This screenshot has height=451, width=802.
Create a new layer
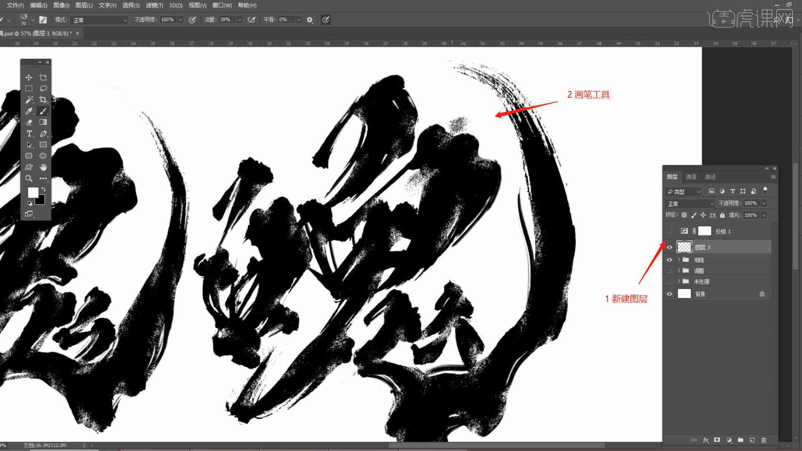point(752,440)
